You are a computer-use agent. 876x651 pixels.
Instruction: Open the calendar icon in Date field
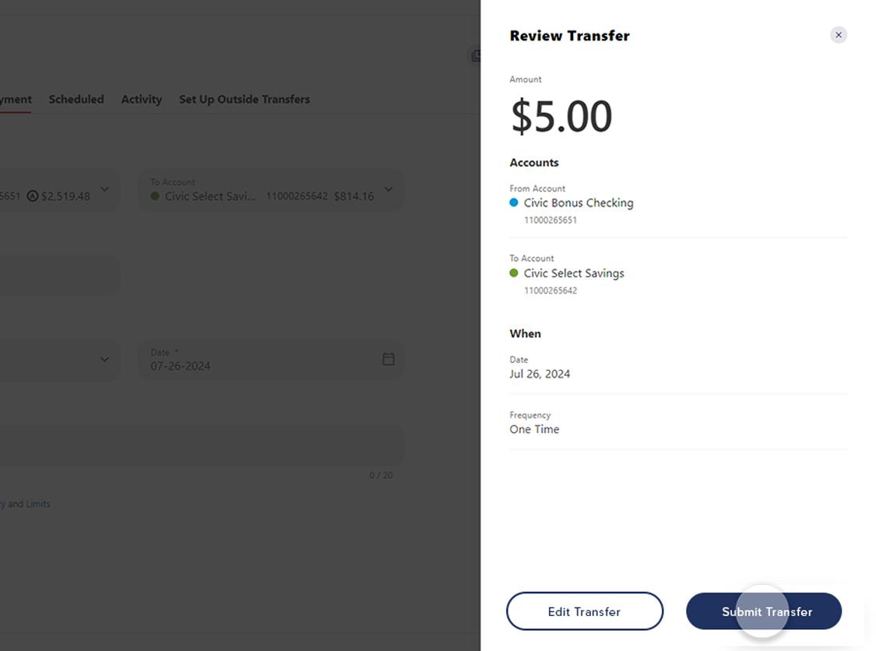[x=389, y=359]
